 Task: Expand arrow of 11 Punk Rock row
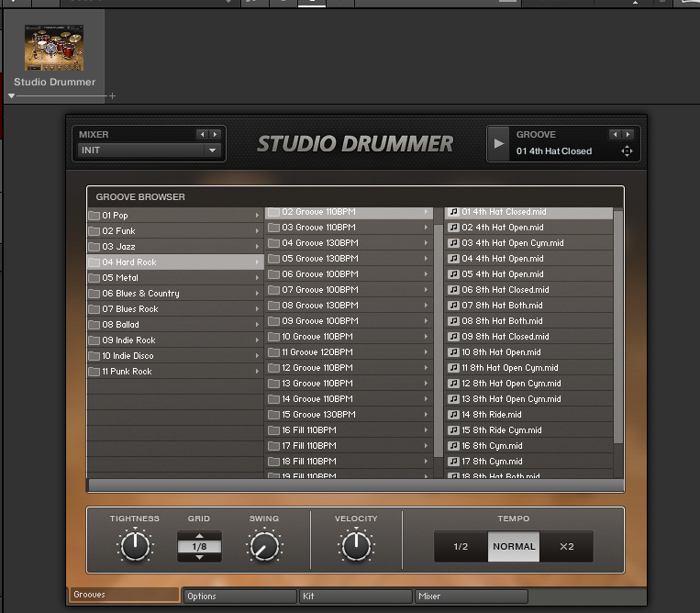[257, 372]
